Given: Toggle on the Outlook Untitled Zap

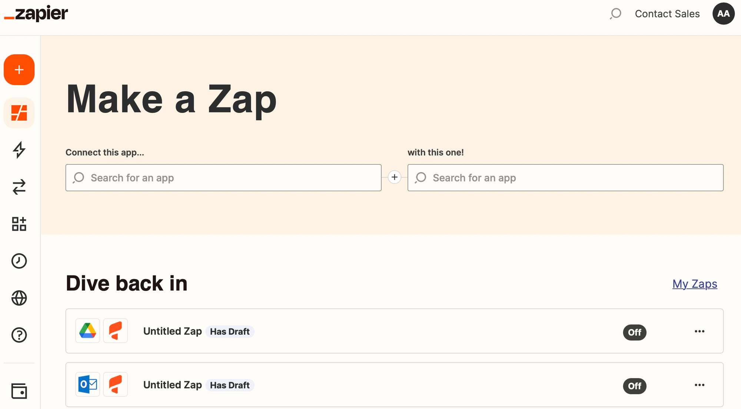Looking at the screenshot, I should click(635, 386).
